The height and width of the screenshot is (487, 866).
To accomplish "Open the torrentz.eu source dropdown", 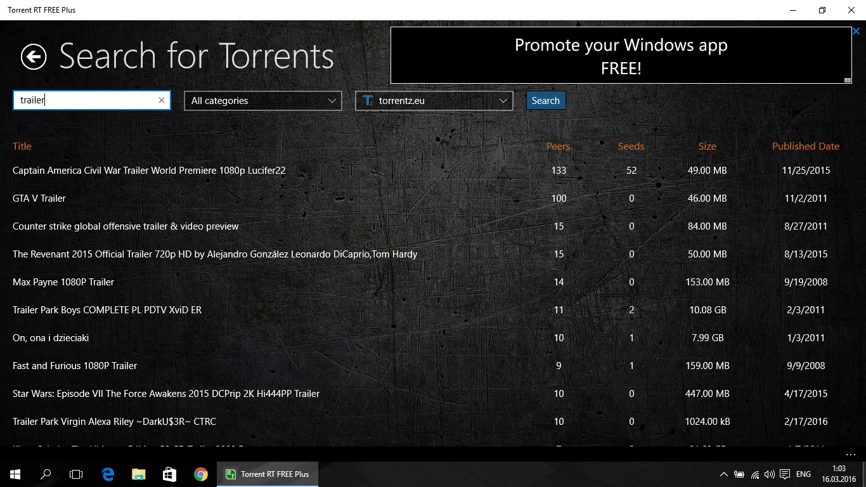I will (434, 100).
